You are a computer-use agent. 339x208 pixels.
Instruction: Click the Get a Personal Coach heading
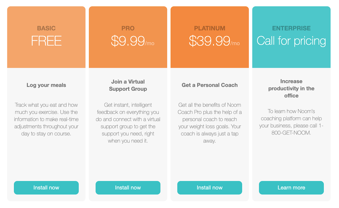[210, 85]
